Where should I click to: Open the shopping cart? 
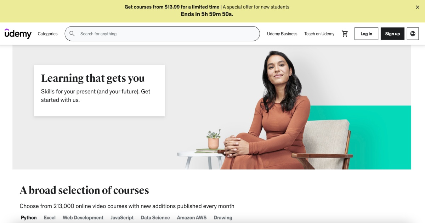345,34
